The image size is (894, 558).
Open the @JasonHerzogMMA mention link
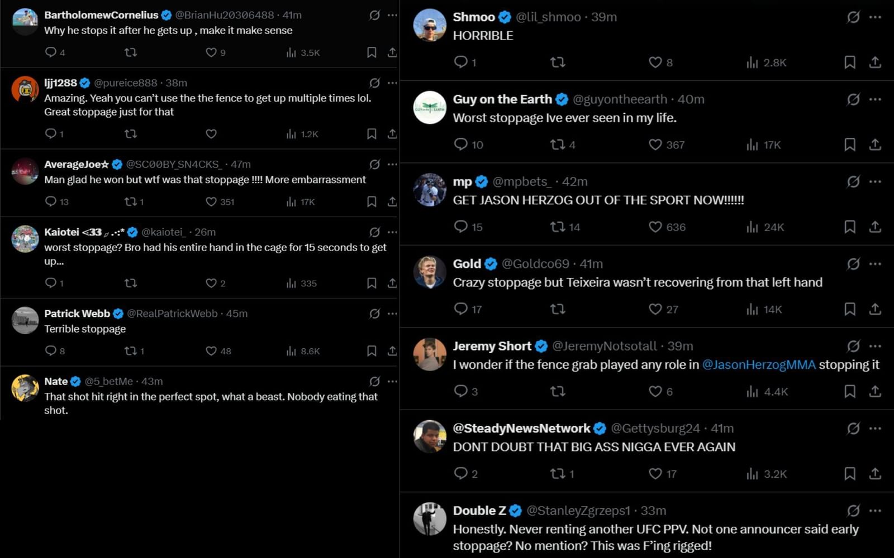coord(758,364)
